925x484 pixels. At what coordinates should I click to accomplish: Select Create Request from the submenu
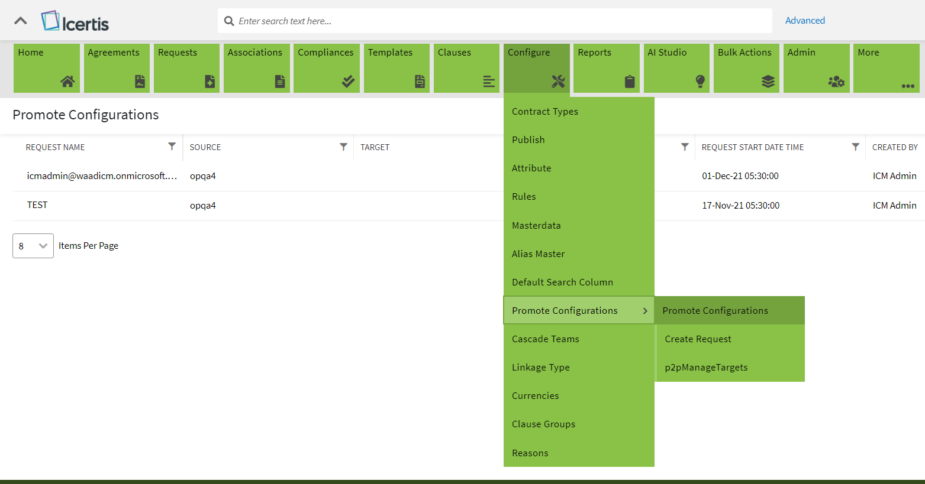tap(698, 339)
